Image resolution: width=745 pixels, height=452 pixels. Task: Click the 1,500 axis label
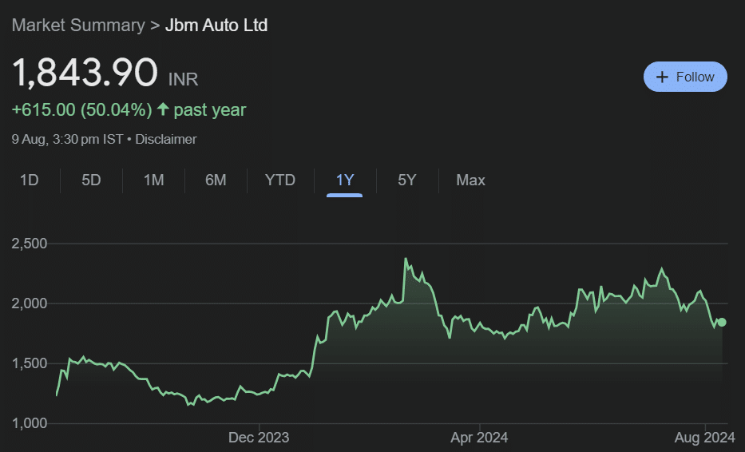[x=30, y=363]
